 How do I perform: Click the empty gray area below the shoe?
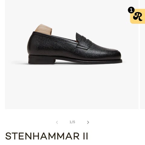tap(72, 87)
